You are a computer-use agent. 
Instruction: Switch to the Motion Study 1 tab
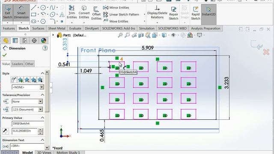[x=68, y=152]
